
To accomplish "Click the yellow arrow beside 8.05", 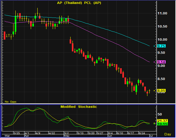I will (x=154, y=91).
